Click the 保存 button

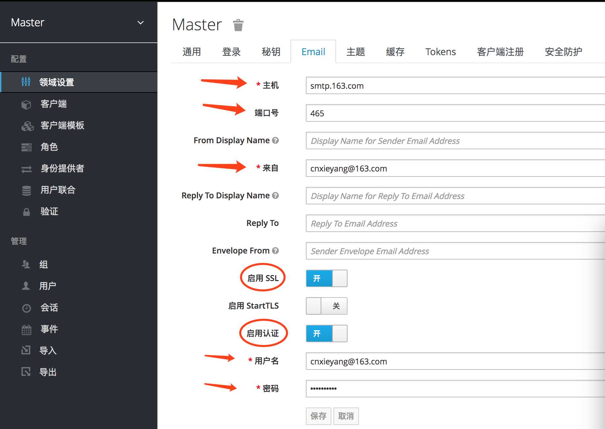(x=319, y=416)
